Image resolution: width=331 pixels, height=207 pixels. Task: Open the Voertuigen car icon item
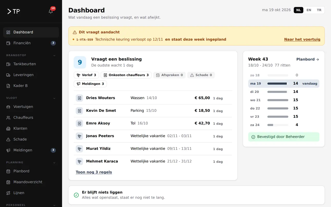point(31,107)
